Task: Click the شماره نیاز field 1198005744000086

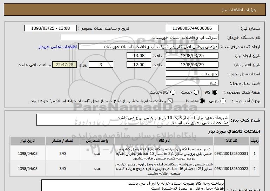Action: click(192, 28)
